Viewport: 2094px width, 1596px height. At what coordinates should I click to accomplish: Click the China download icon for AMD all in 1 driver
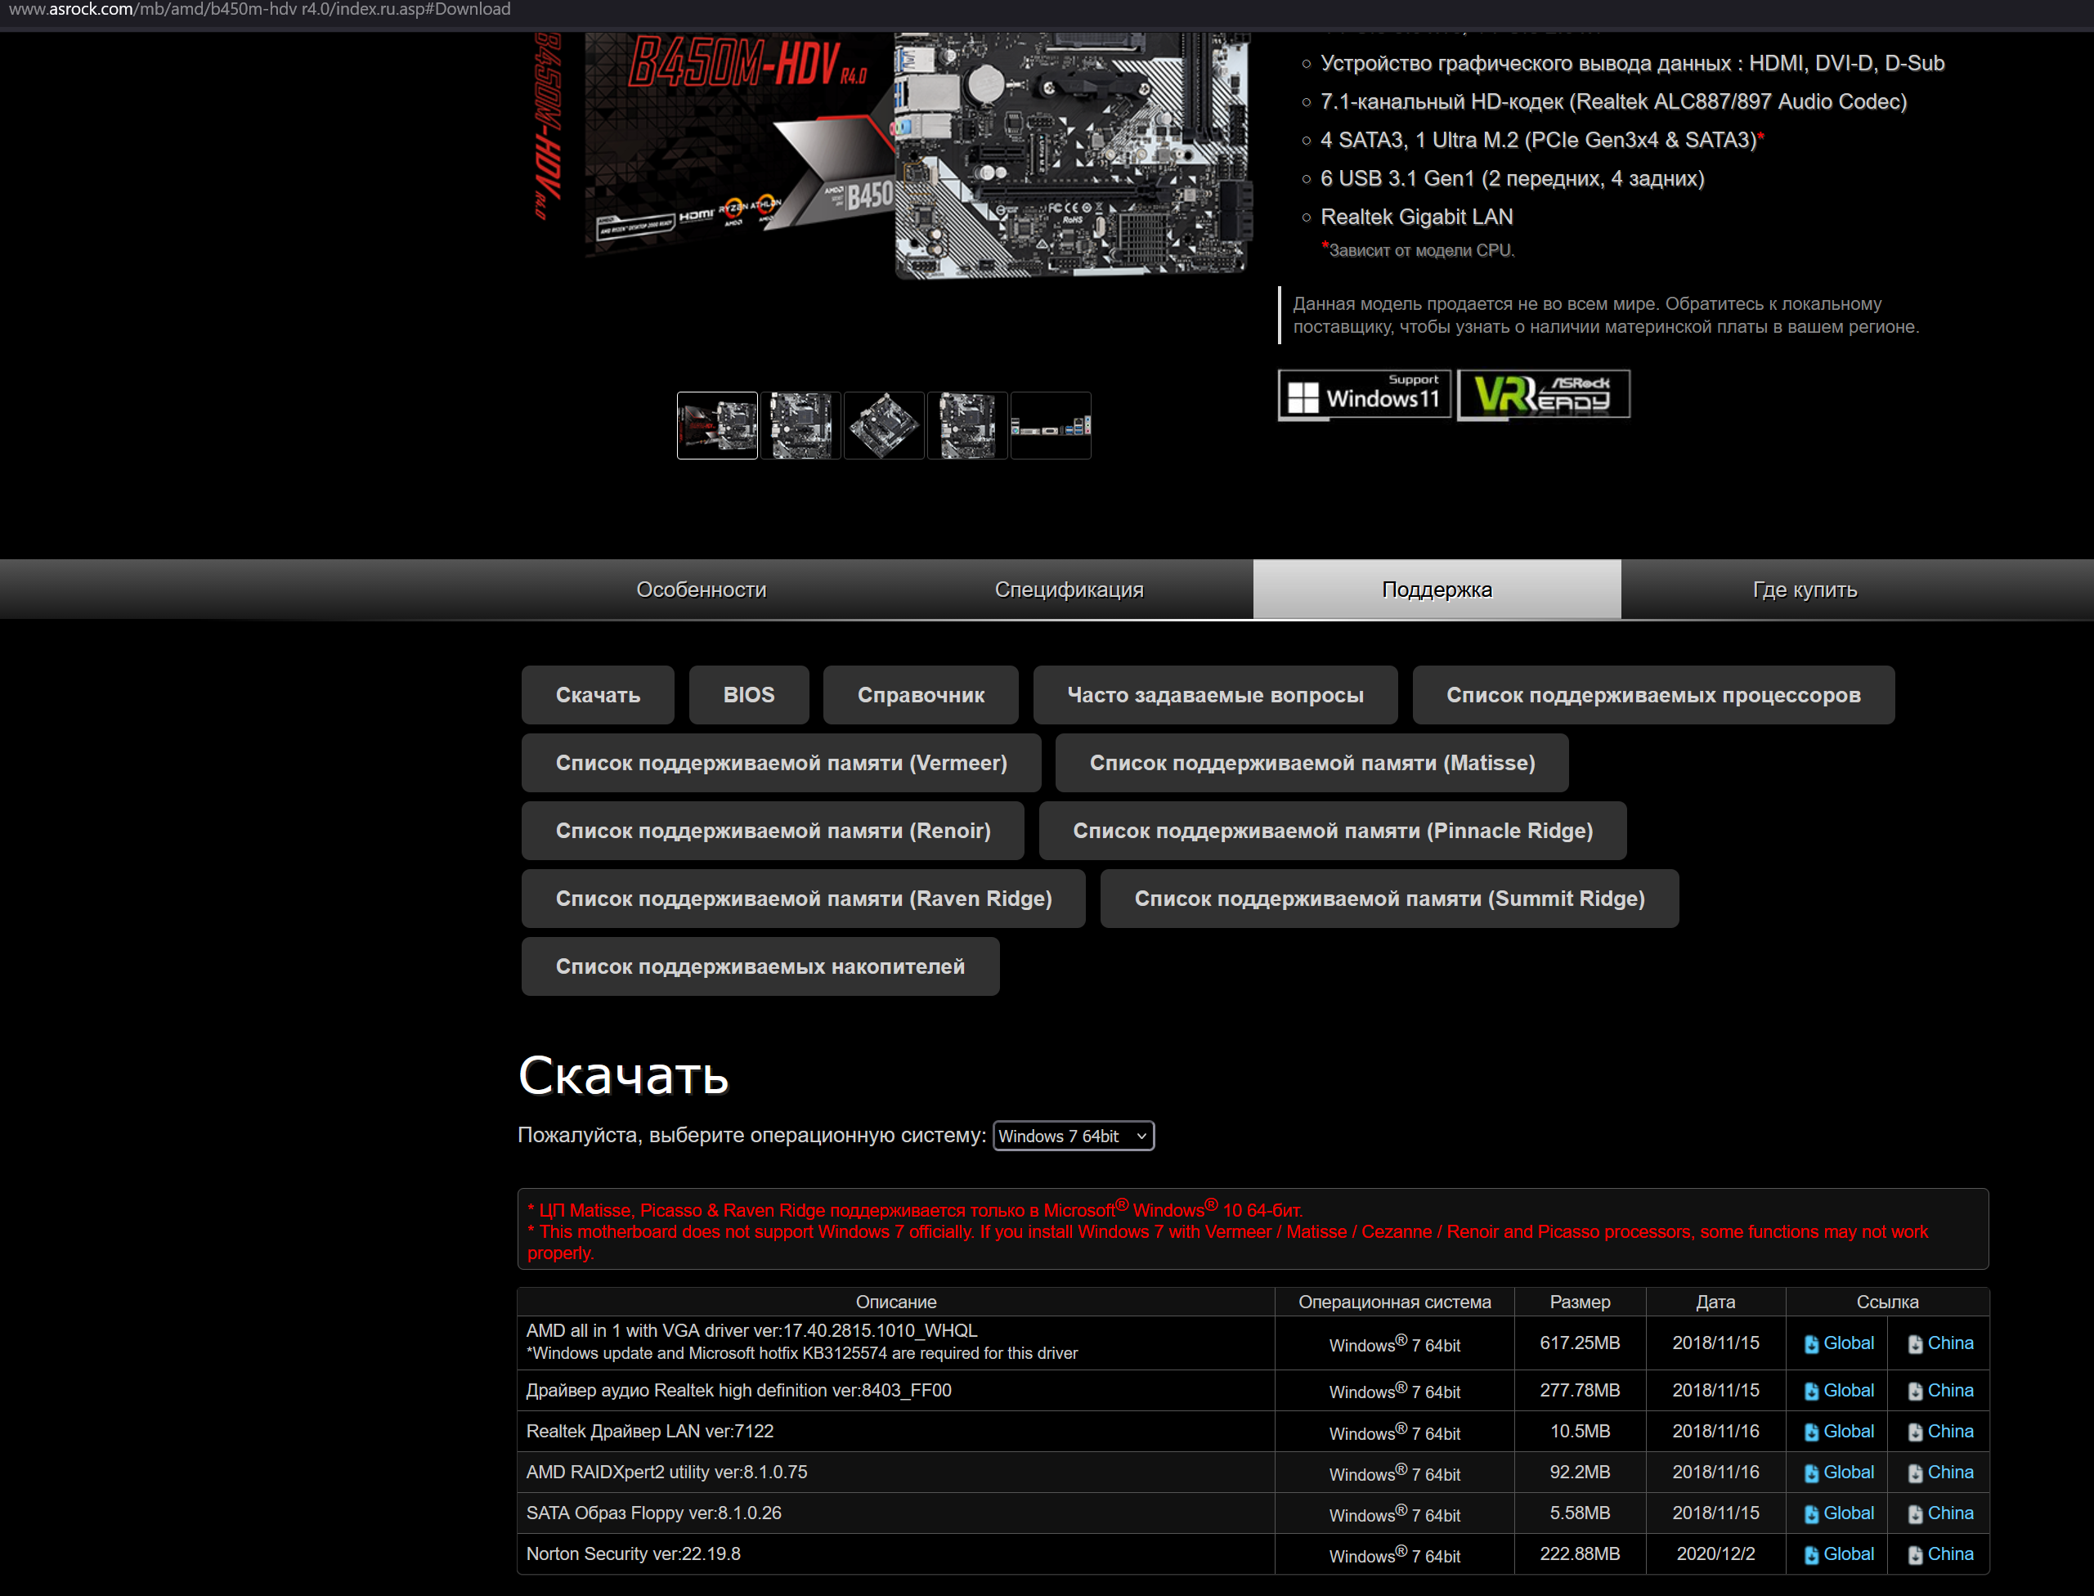pos(1916,1344)
